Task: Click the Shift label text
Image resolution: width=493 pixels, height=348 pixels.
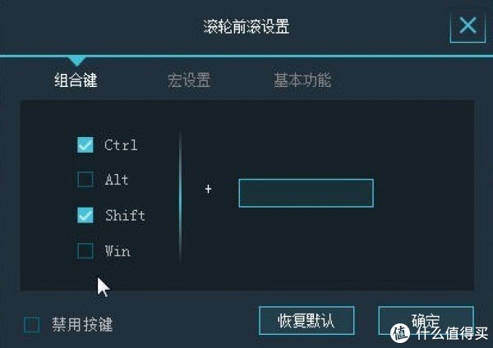Action: [125, 216]
